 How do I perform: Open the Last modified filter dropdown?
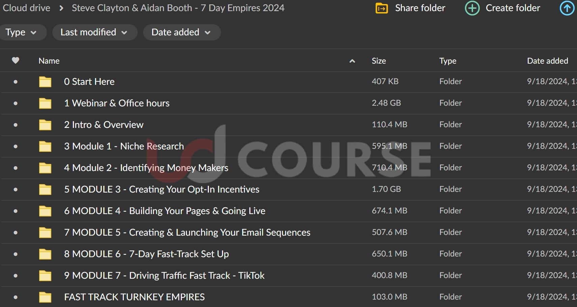click(94, 32)
